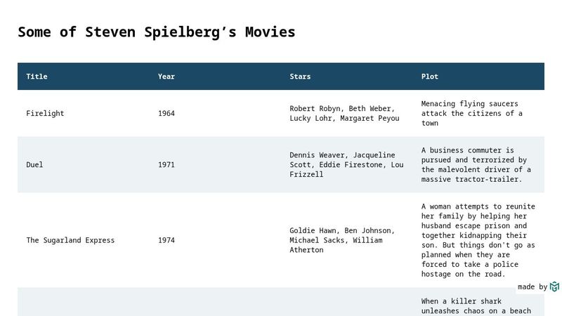Select the Firelight title cell

coord(84,113)
